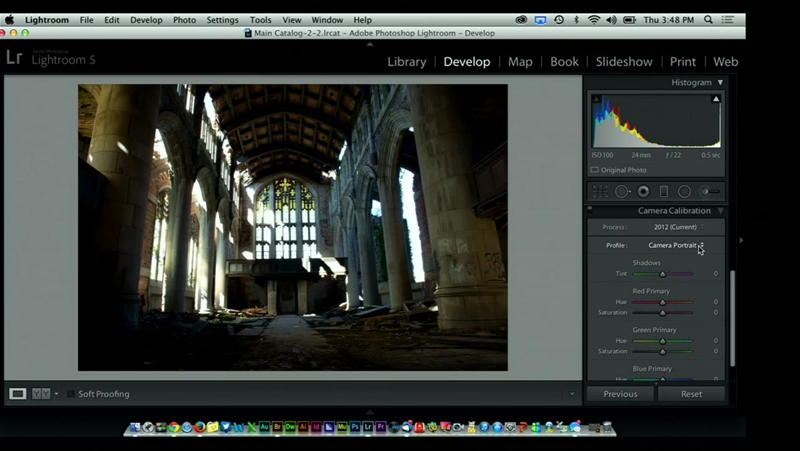Screen dimensions: 800x451
Task: Select the Crop Overlay tool
Action: [601, 191]
